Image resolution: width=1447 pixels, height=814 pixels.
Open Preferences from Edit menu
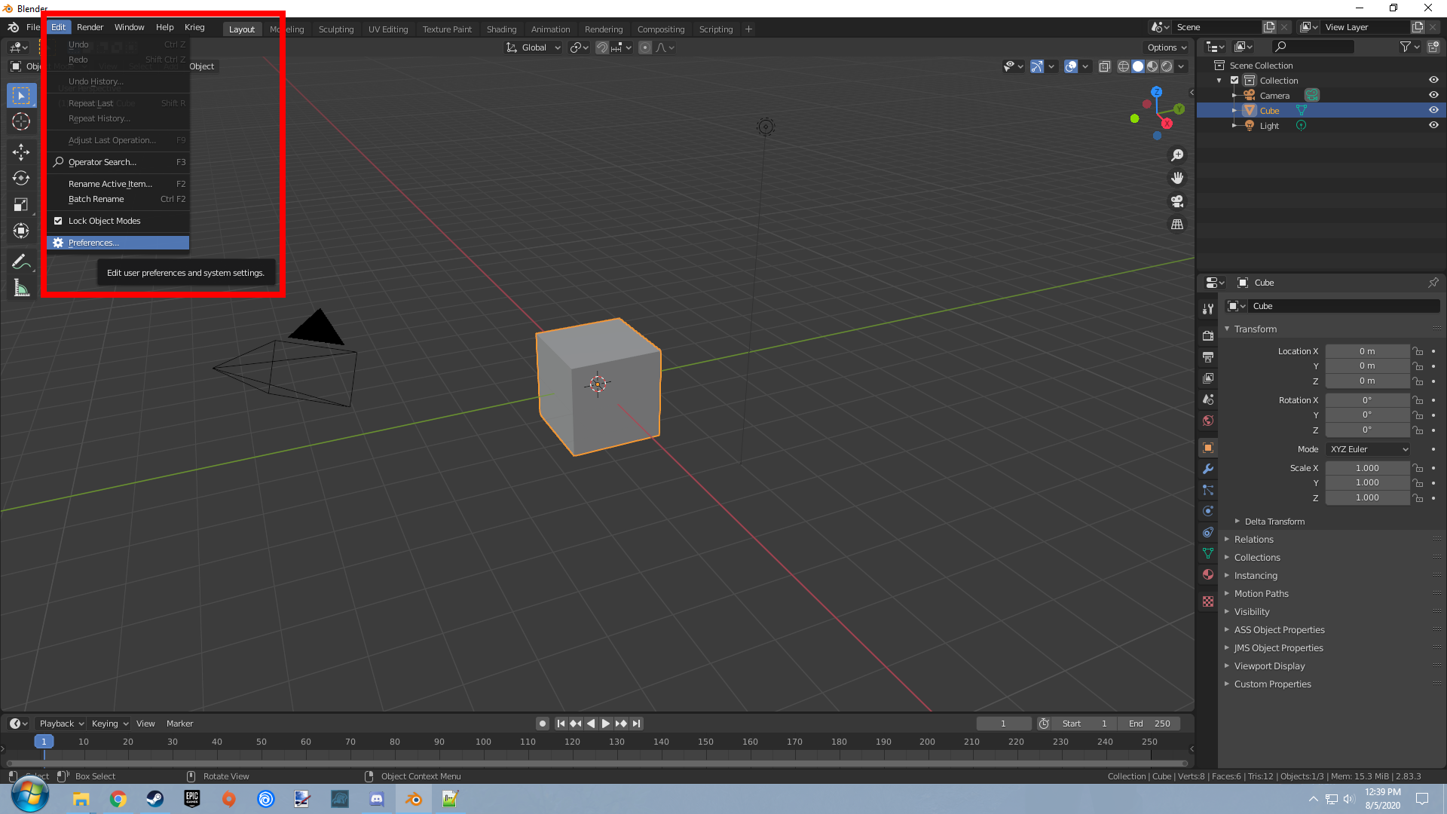click(x=93, y=243)
